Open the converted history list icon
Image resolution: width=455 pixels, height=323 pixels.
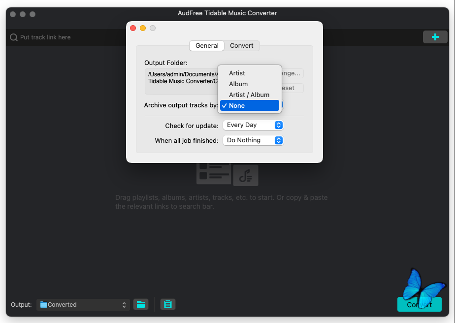tap(167, 304)
